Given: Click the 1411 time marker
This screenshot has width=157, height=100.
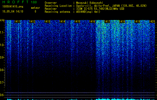Looking at the screenshot, I should coord(17,21).
